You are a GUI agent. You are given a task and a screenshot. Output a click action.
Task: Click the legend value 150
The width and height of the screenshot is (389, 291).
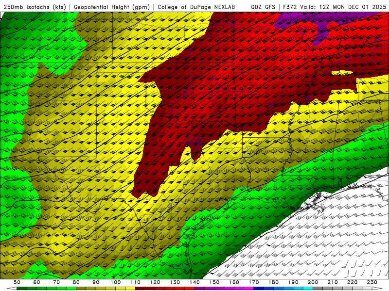(214, 282)
